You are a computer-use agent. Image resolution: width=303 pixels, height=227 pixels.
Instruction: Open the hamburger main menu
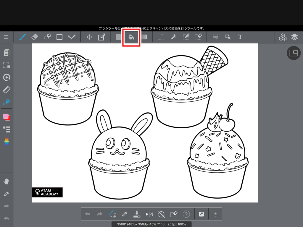(x=6, y=37)
